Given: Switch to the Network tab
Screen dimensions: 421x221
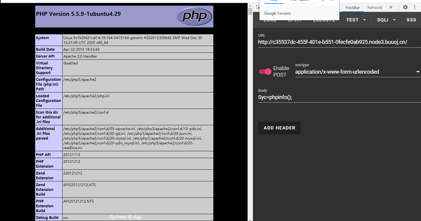Looking at the screenshot, I should [x=375, y=7].
